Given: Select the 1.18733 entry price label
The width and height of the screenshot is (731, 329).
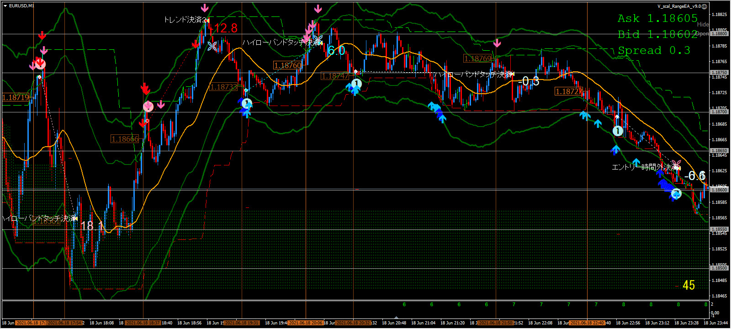Looking at the screenshot, I should 223,87.
